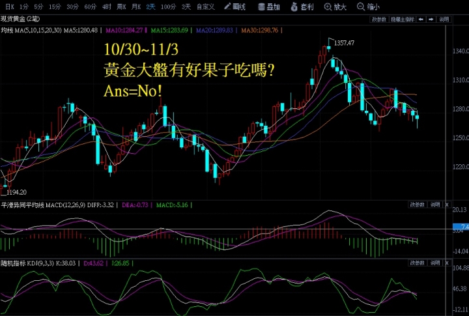Choose the 月K monthly timeframe
Viewport: 469px width, 316px height.
click(136, 7)
